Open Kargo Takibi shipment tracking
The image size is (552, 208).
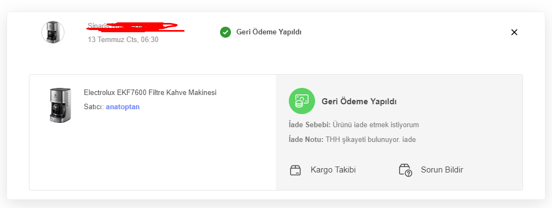tap(333, 170)
